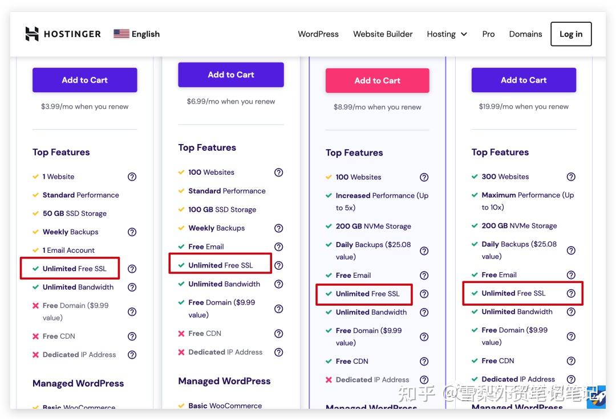Select Domains in top navigation
This screenshot has height=419, width=616.
coord(525,34)
